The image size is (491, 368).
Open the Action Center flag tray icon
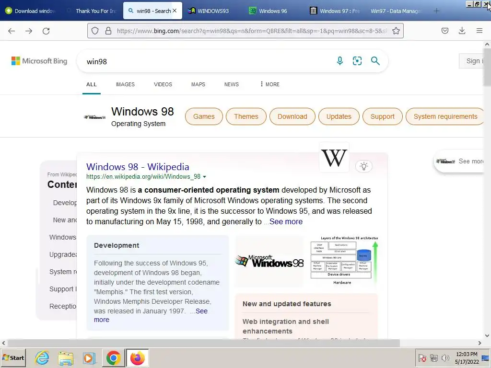[x=422, y=357]
